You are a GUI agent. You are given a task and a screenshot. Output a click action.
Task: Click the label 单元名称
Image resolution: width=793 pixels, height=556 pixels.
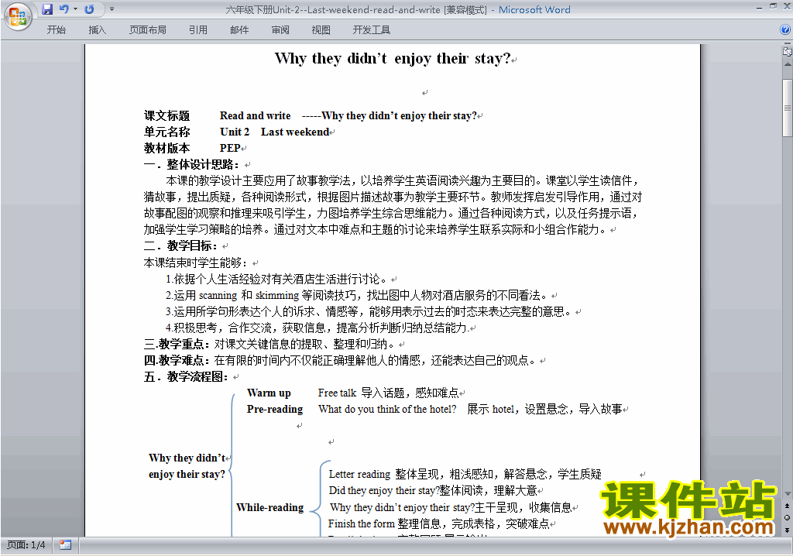point(167,132)
